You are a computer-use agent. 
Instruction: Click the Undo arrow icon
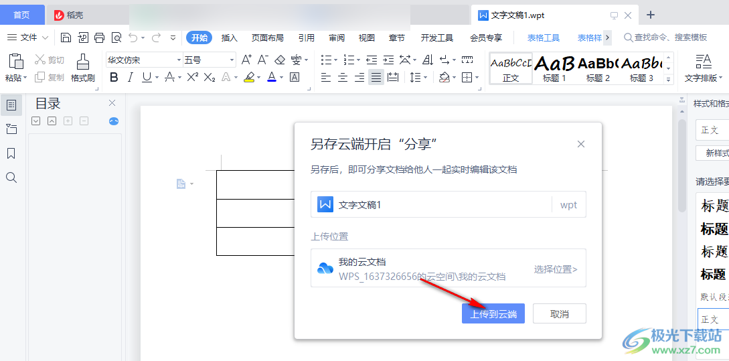[133, 38]
